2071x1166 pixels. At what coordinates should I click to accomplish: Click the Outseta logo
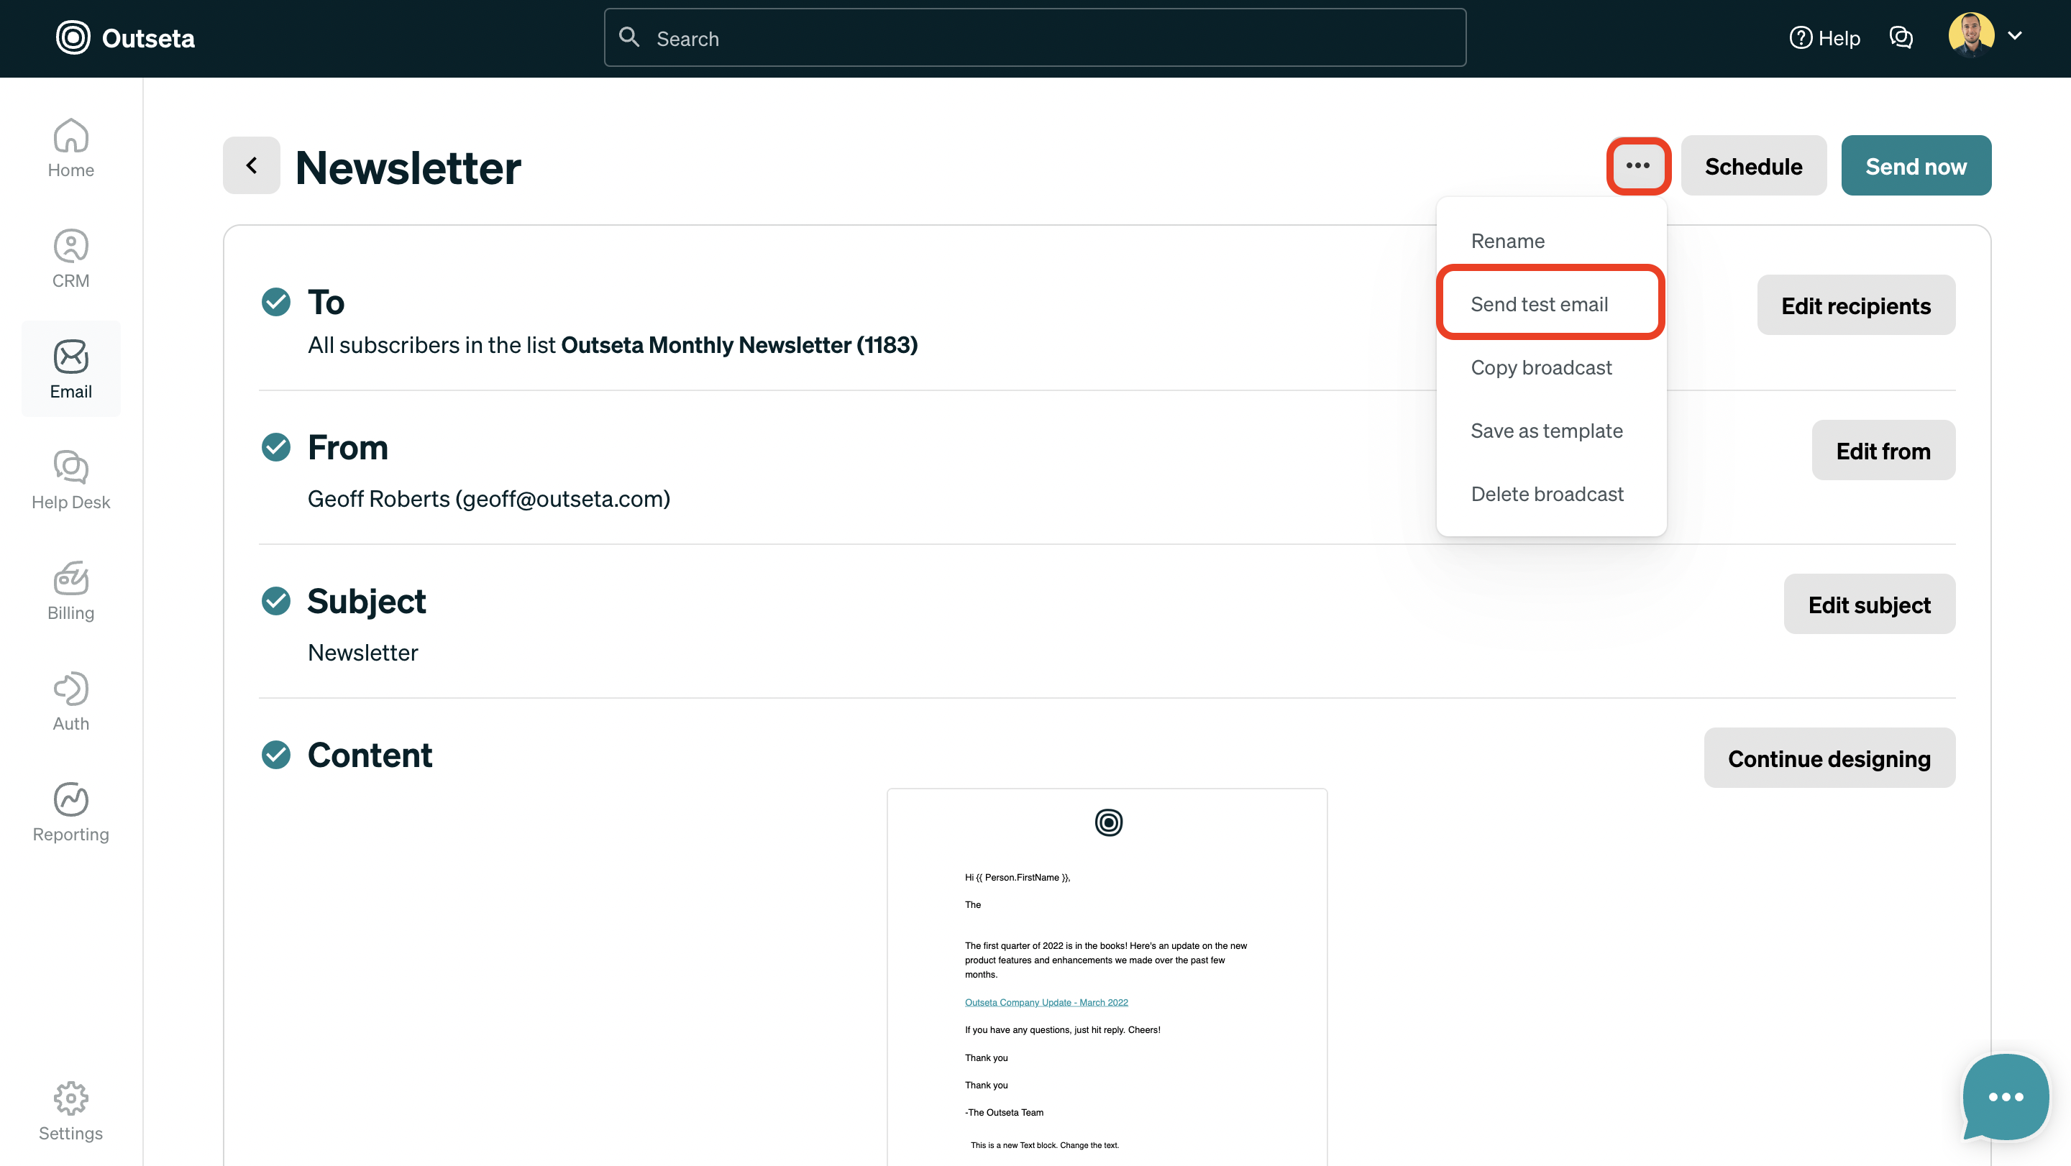(125, 38)
